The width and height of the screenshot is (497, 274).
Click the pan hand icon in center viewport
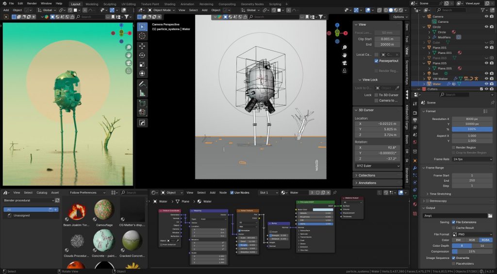(x=345, y=55)
